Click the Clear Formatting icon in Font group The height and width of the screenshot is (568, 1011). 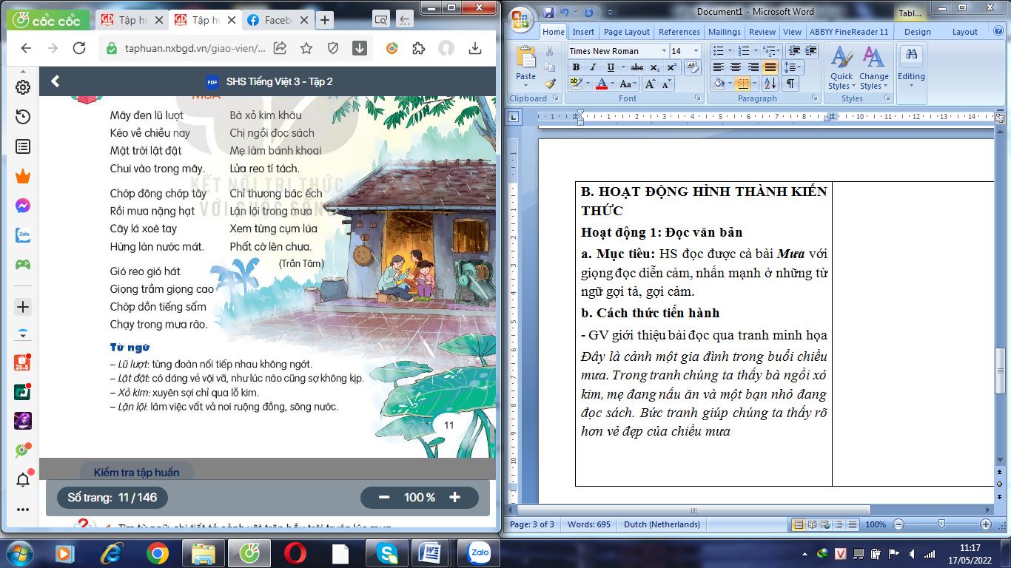(x=692, y=67)
